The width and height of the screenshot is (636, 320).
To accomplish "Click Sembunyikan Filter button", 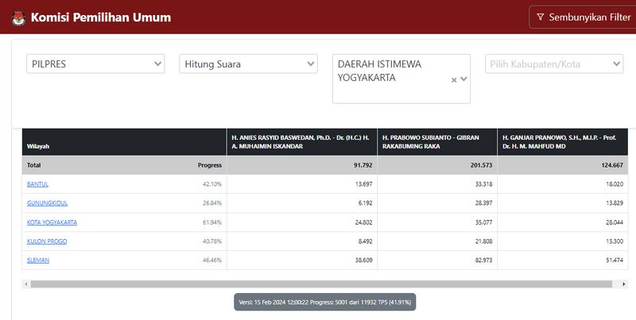I will click(x=584, y=17).
